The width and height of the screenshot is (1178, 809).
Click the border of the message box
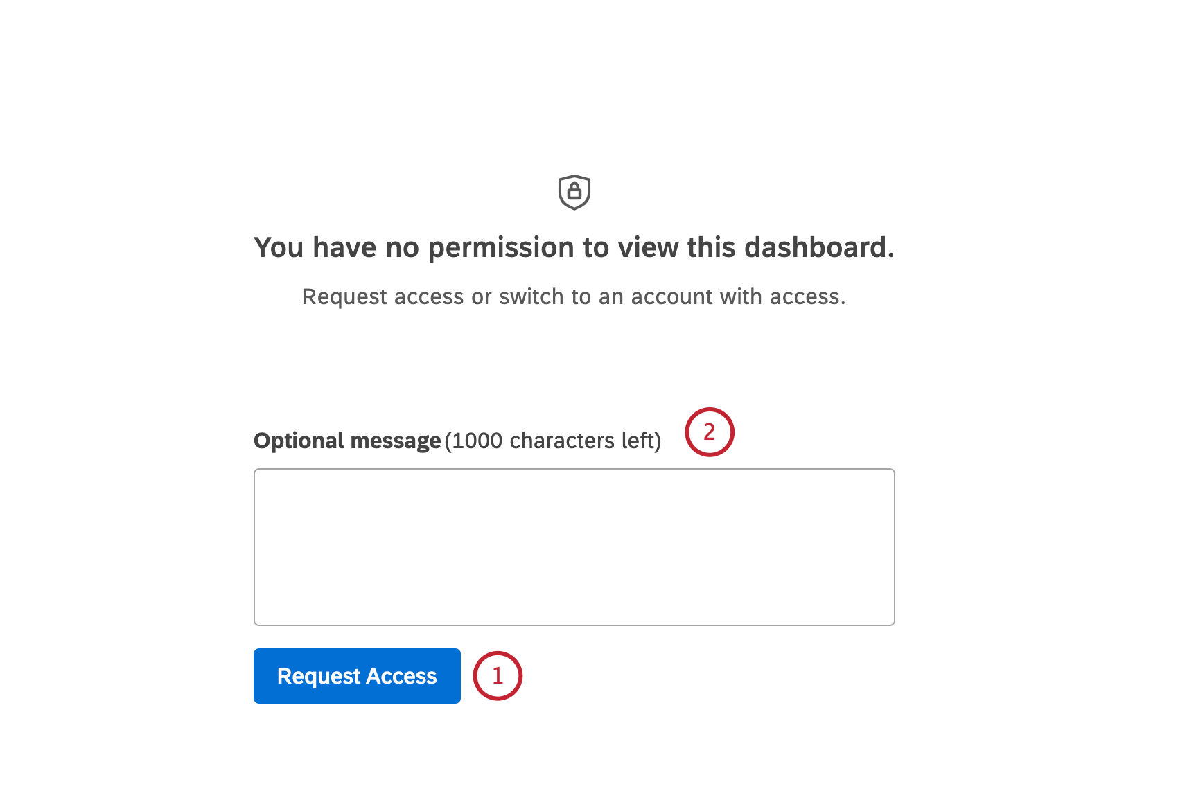tap(574, 469)
